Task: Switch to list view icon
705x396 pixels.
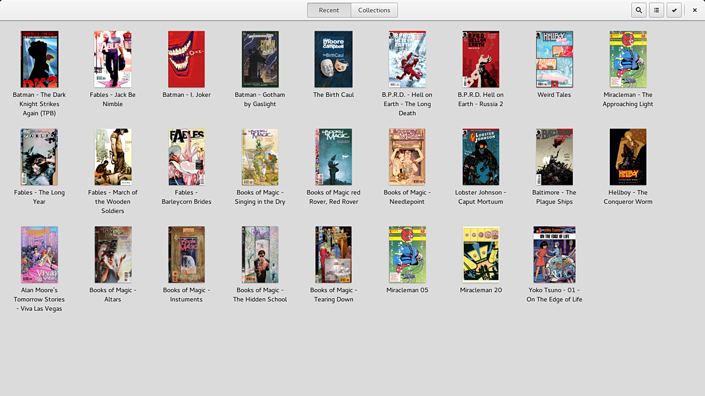Action: 656,10
